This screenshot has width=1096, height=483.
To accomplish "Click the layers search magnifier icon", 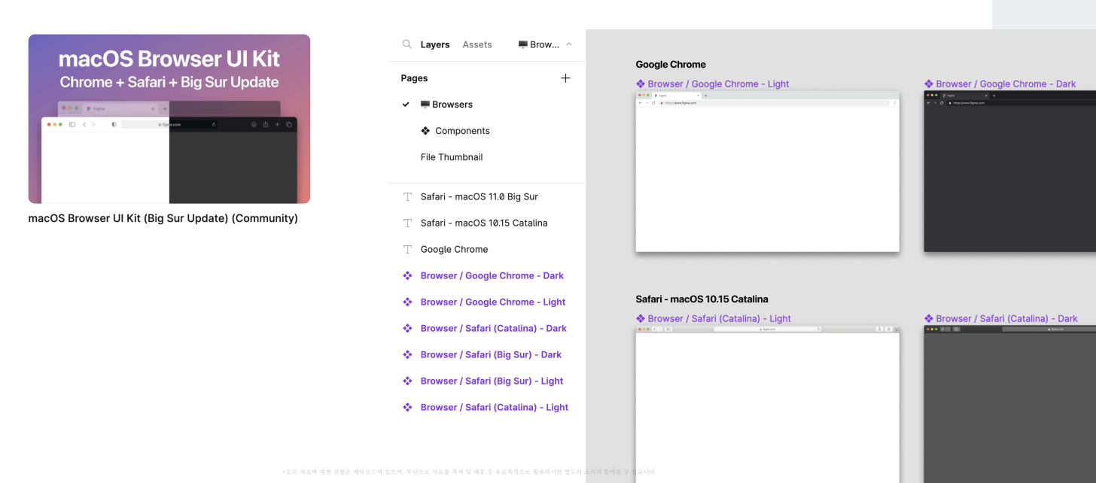I will coord(407,44).
